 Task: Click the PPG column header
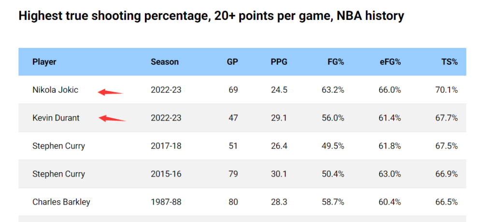pyautogui.click(x=279, y=62)
